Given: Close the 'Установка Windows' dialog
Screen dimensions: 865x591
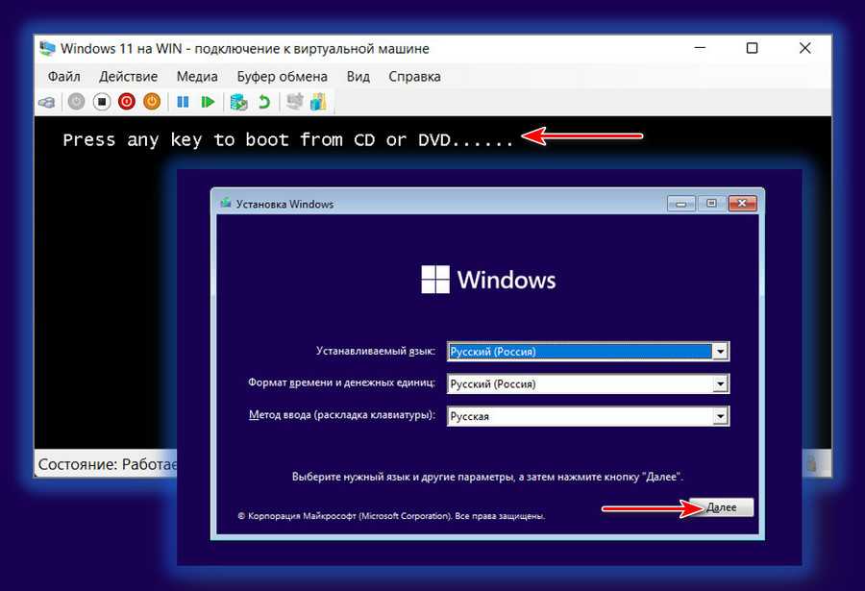Looking at the screenshot, I should [741, 204].
